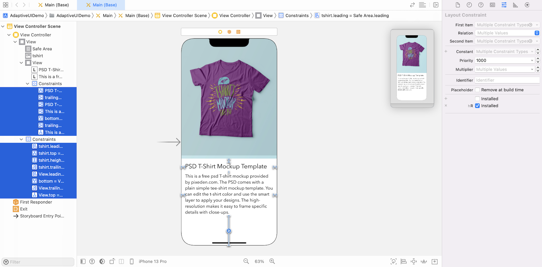Open the File inspector
The image size is (542, 267).
click(x=458, y=5)
